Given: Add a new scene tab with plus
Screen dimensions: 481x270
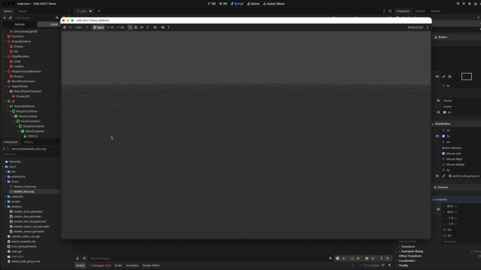Looking at the screenshot, I should click(x=98, y=11).
